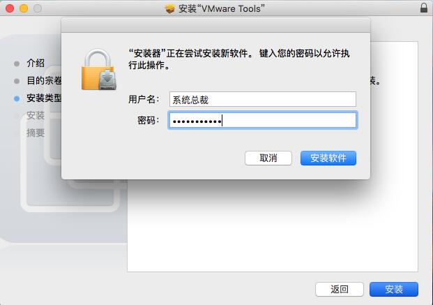Click the gray zoom window button
The height and width of the screenshot is (305, 433).
click(38, 8)
